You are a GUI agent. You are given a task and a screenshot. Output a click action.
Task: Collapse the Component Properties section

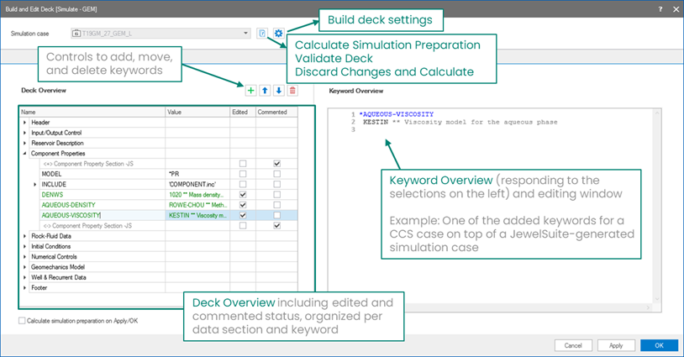24,153
